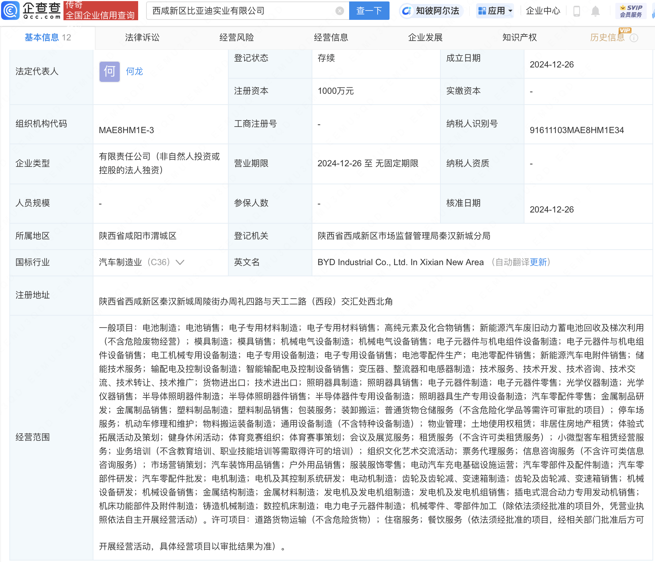Viewport: 655px width, 562px height.
Task: Click founding date 2024-12-26 next to 成立日期
Action: 552,65
